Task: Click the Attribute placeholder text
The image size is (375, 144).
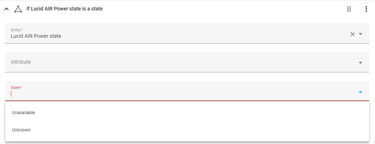Action: coord(21,62)
